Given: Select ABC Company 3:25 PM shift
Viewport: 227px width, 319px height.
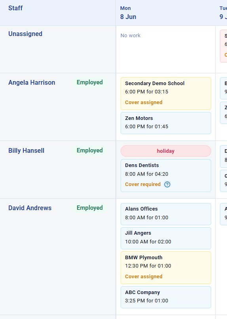Looking at the screenshot, I should 166,297.
